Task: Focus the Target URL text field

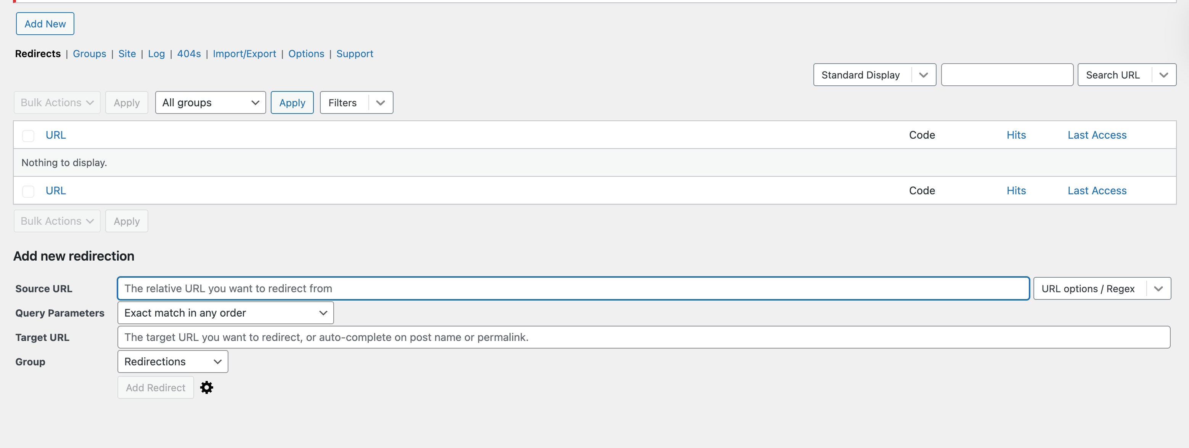Action: 643,338
